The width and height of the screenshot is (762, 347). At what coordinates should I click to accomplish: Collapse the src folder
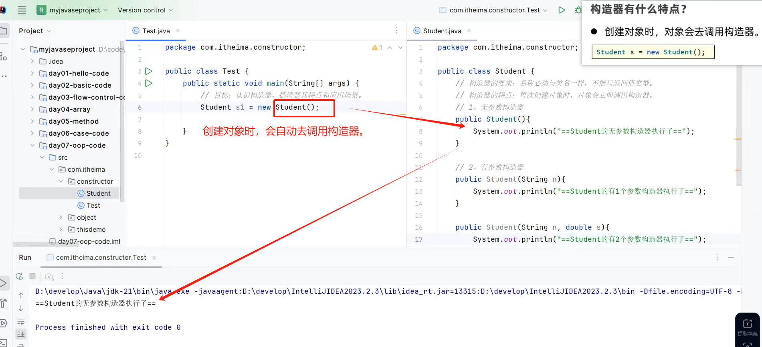point(42,157)
